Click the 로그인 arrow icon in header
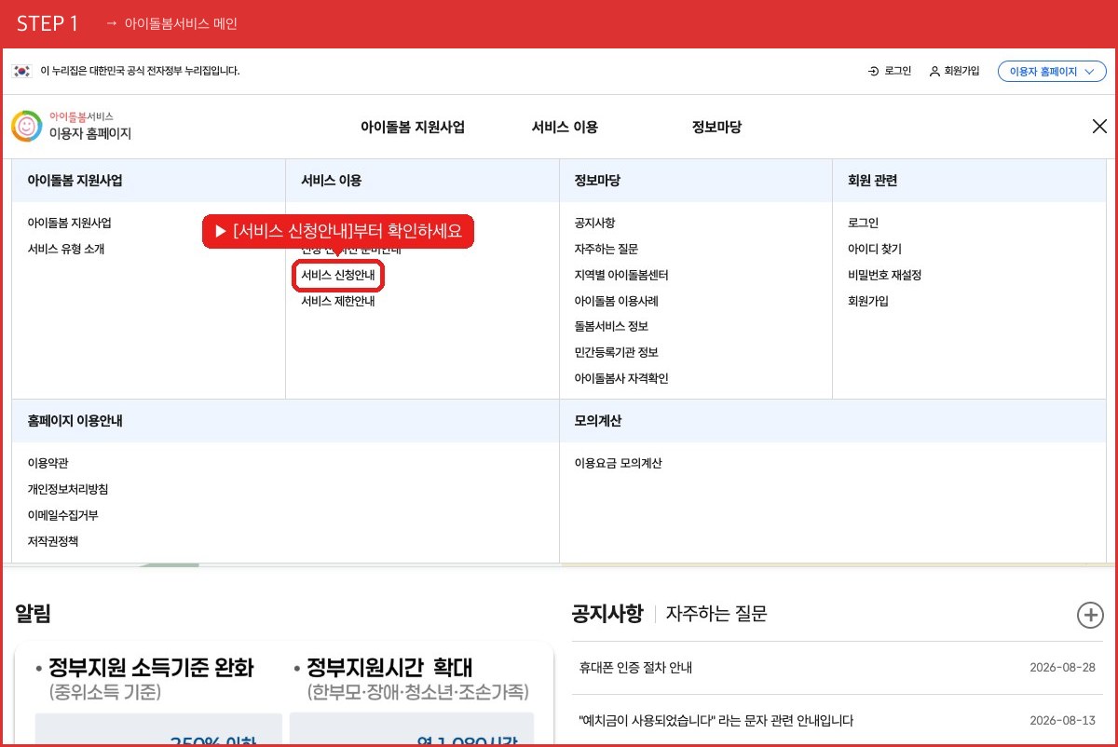Viewport: 1118px width, 747px height. (873, 71)
